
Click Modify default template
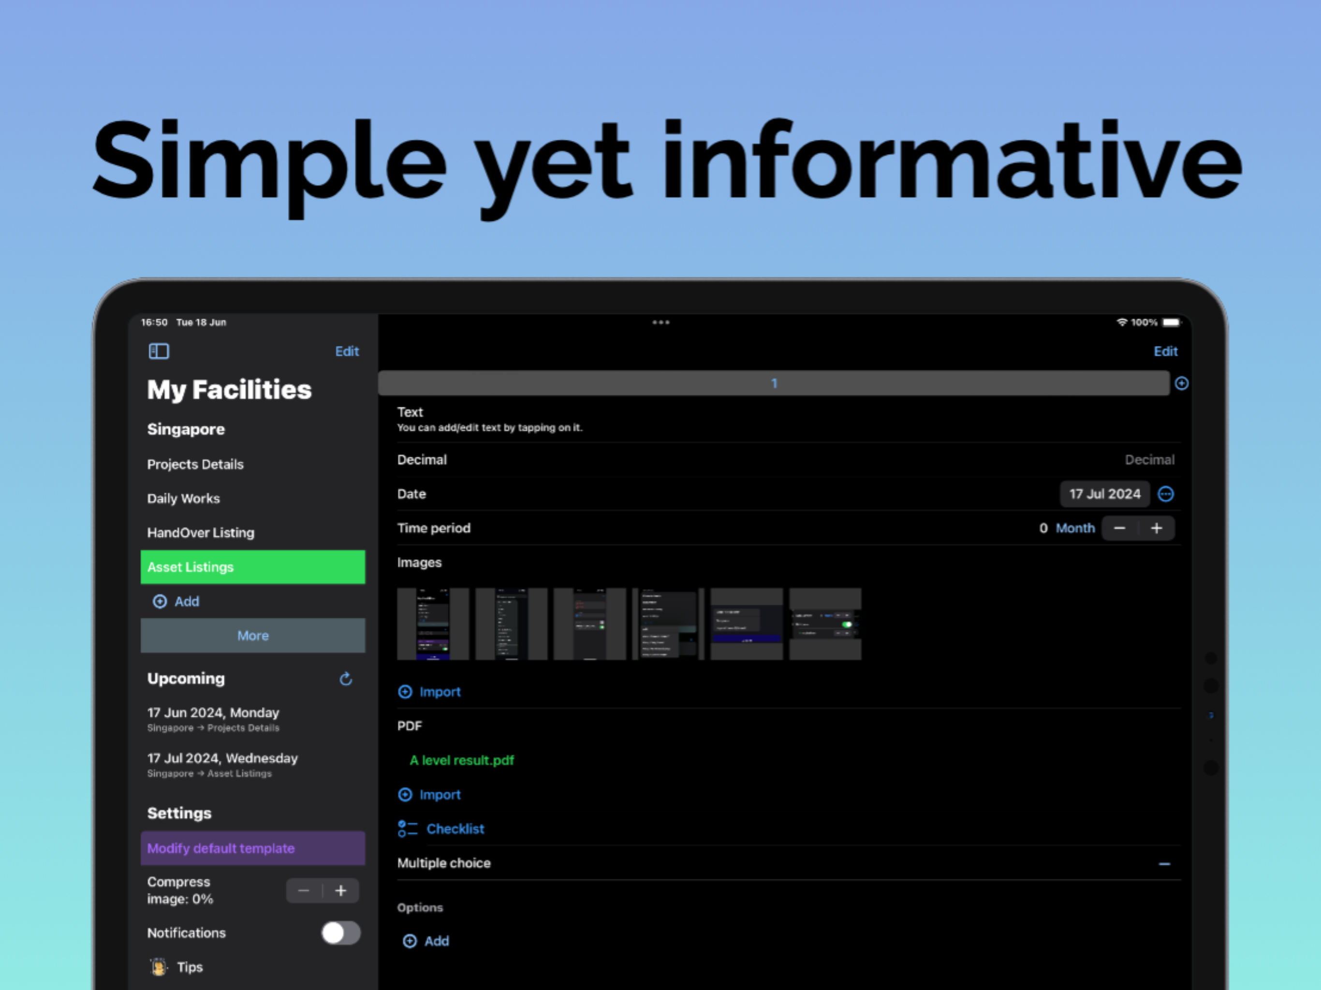(x=252, y=848)
